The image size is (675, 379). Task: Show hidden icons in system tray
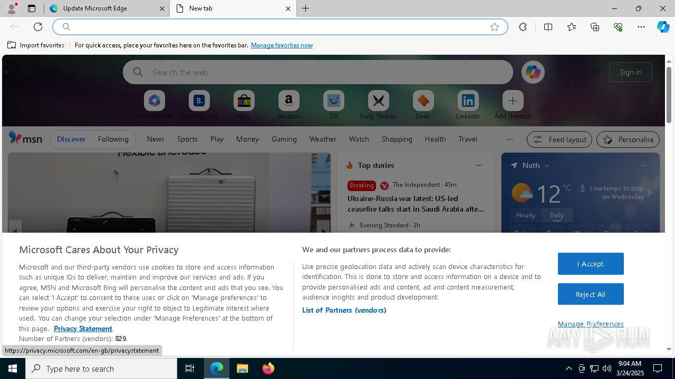pos(568,368)
